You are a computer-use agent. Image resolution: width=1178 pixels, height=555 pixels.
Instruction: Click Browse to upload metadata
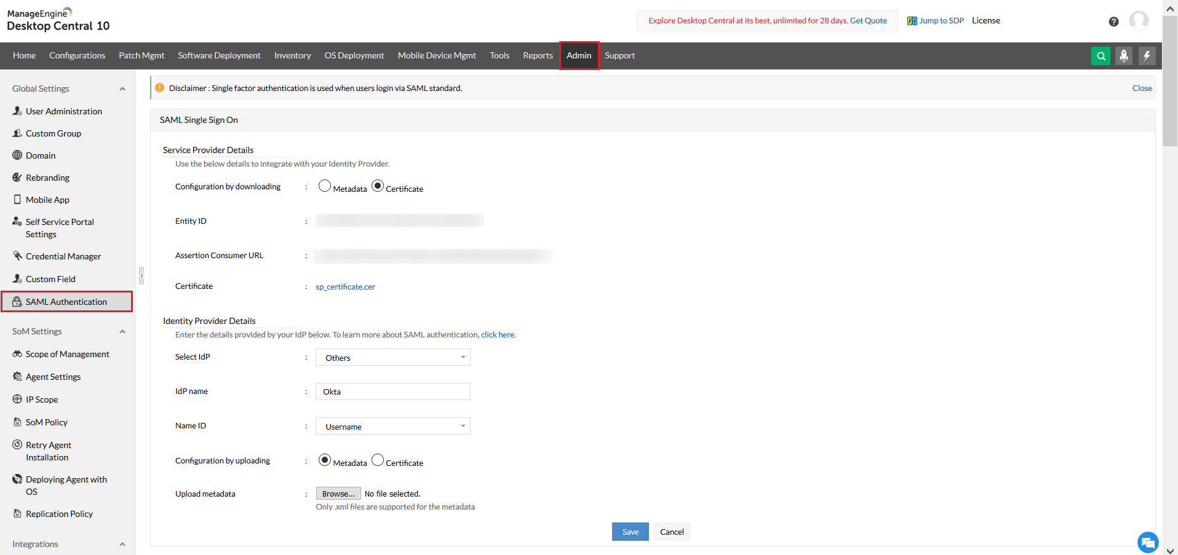(338, 494)
